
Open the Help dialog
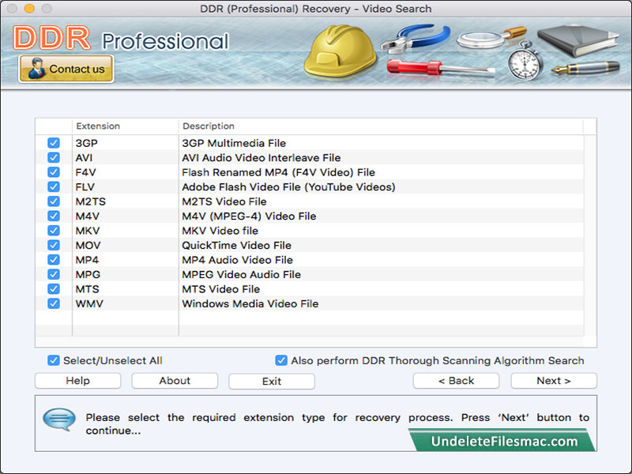point(77,381)
